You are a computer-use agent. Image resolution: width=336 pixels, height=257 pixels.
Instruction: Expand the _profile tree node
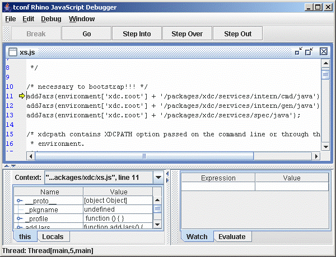(19, 218)
